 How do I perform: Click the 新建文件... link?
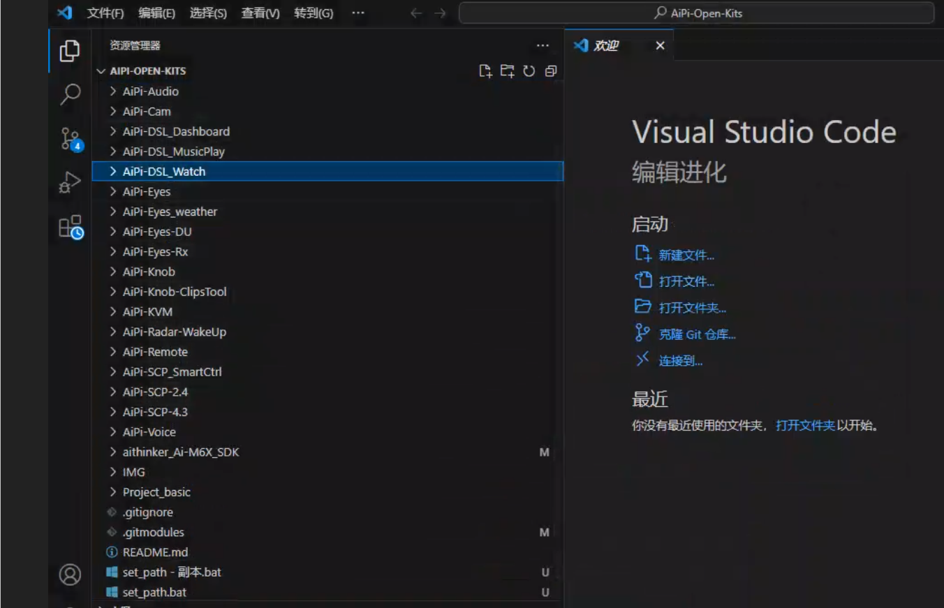[x=686, y=255]
